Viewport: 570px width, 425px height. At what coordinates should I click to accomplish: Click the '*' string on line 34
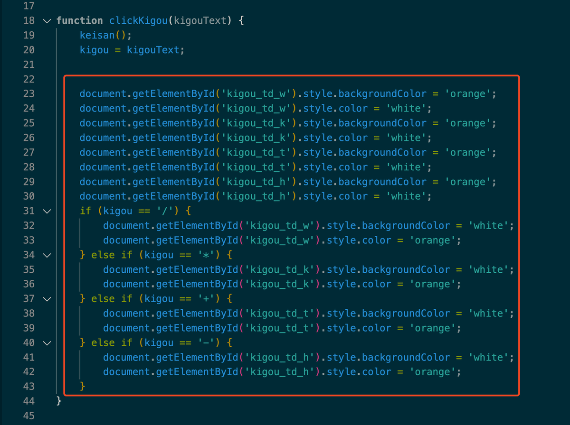click(x=206, y=255)
